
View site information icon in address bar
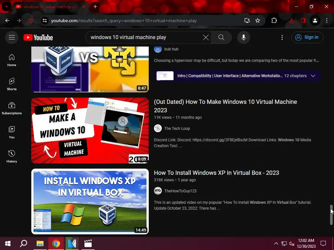[x=44, y=21]
